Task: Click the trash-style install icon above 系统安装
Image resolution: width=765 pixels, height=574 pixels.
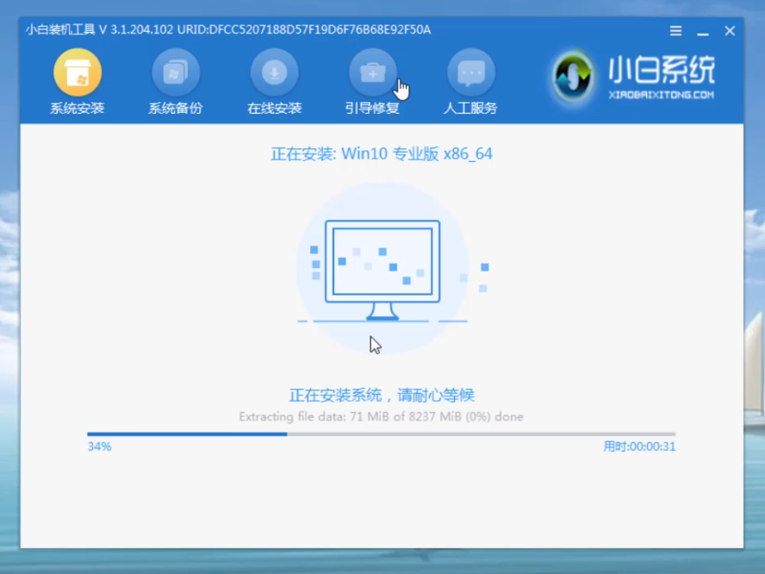Action: coord(77,72)
